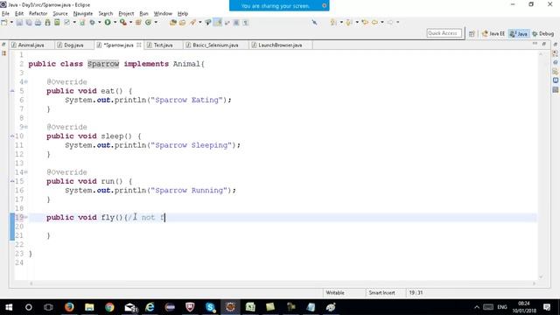Screen dimensions: 560x315
Task: Open Back navigation history dropdown
Action: pyautogui.click(x=382, y=22)
